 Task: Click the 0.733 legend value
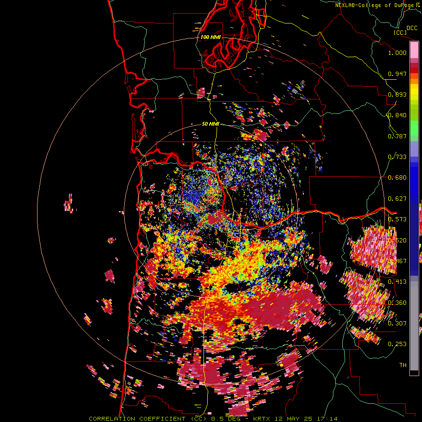(x=397, y=157)
